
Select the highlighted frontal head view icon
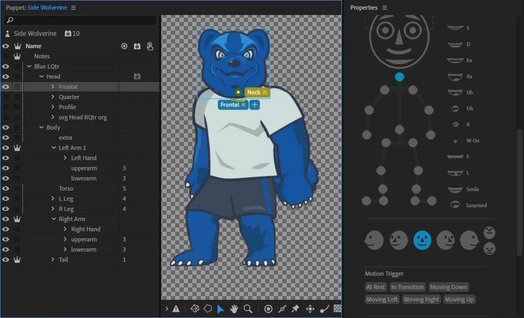point(422,240)
